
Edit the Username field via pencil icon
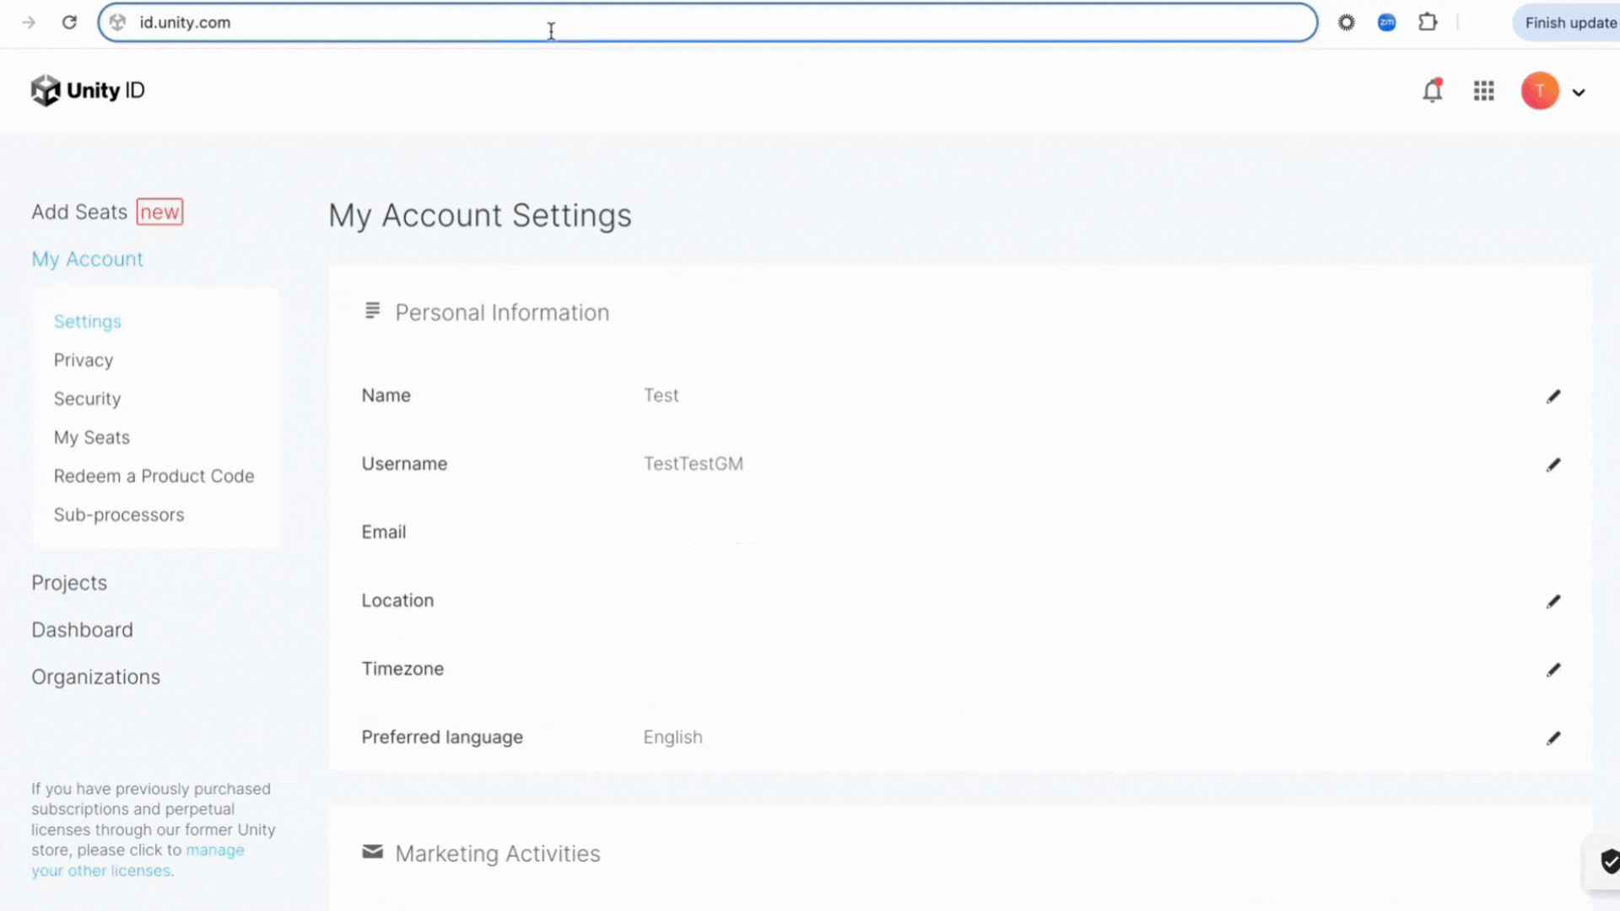click(x=1553, y=465)
